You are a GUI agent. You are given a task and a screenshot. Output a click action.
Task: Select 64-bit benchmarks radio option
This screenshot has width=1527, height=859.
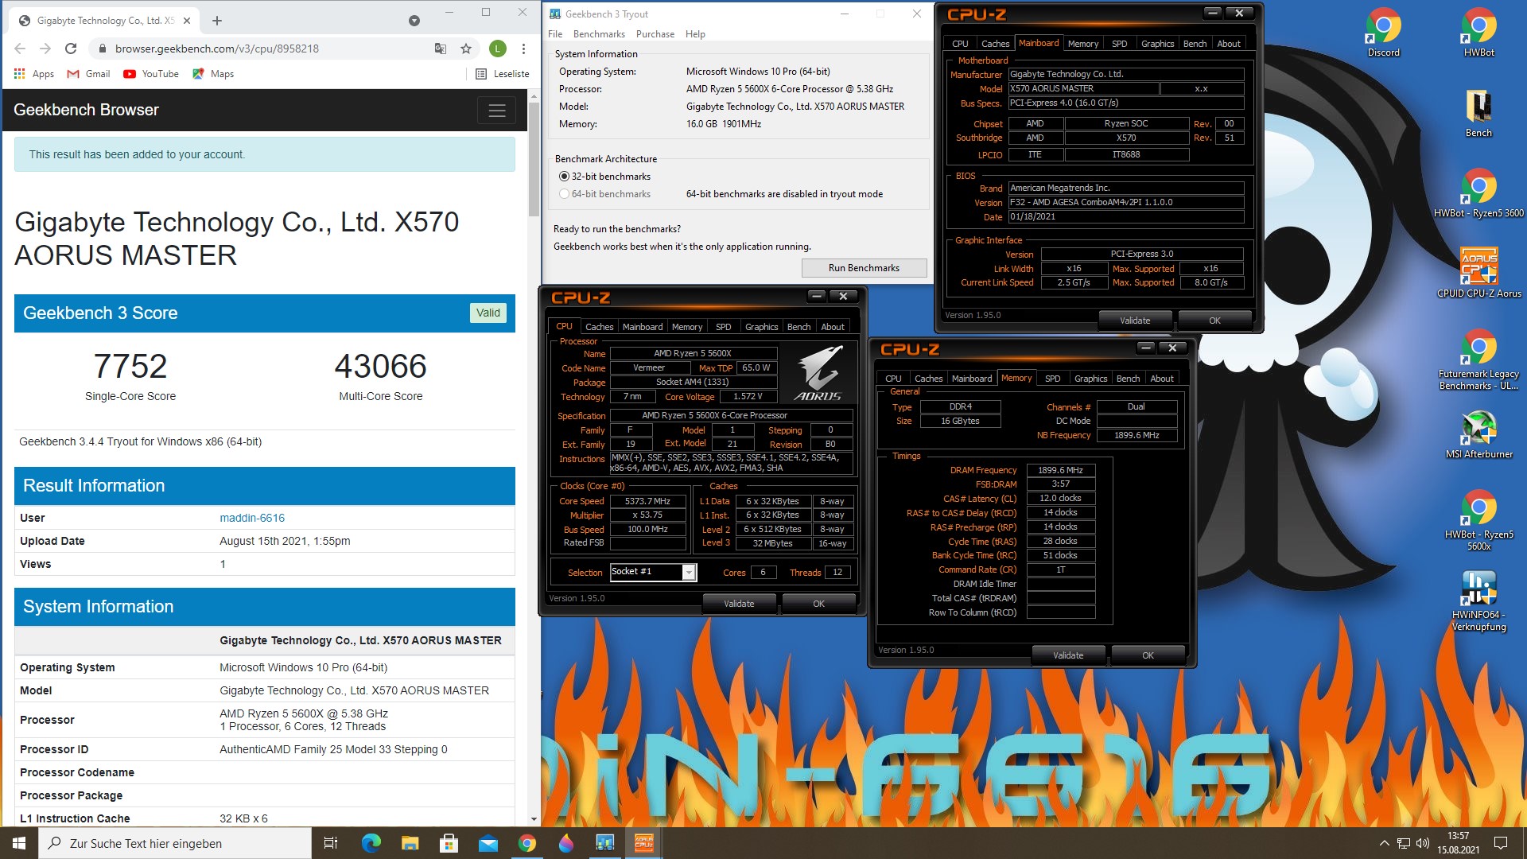coord(564,194)
